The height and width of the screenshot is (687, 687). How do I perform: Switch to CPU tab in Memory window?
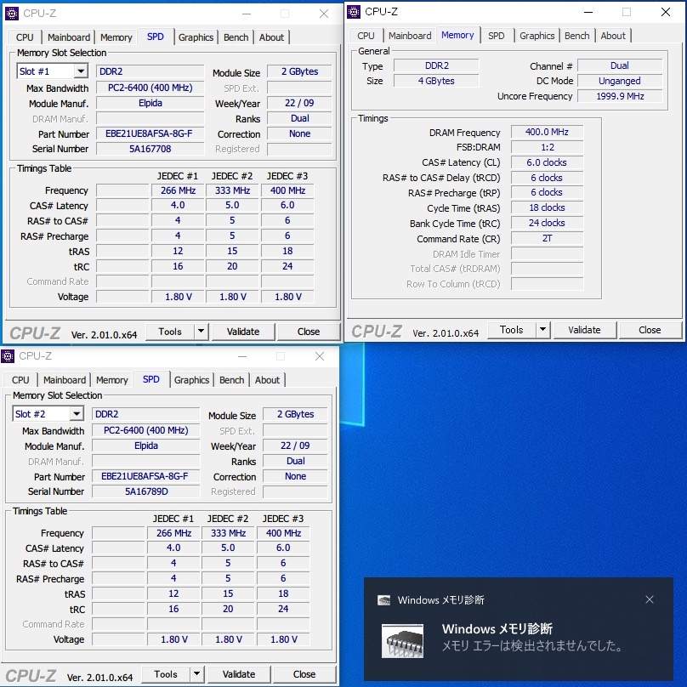point(366,36)
